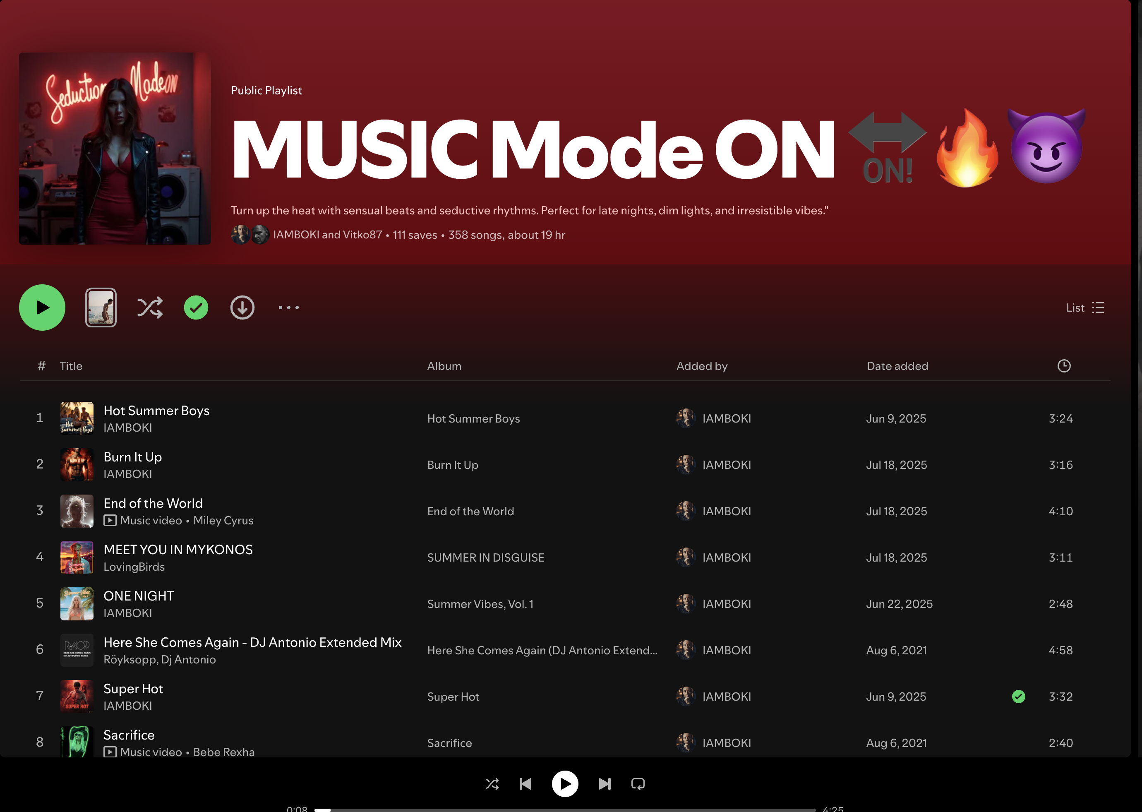The image size is (1142, 812).
Task: Sort tracks by duration clock icon header
Action: (1063, 366)
